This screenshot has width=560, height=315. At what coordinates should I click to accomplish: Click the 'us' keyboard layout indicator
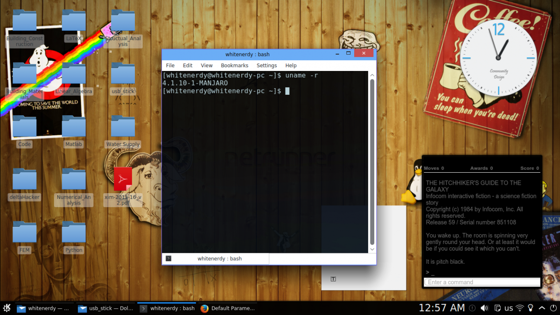point(509,308)
